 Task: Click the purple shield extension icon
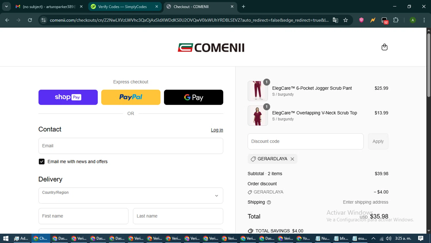point(361,20)
